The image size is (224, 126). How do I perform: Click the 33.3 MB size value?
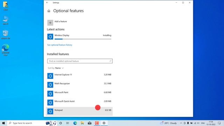click(x=107, y=83)
